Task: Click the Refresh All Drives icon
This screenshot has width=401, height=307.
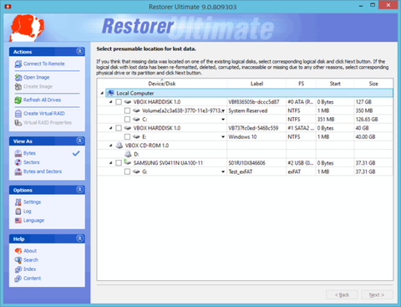Action: (x=18, y=100)
